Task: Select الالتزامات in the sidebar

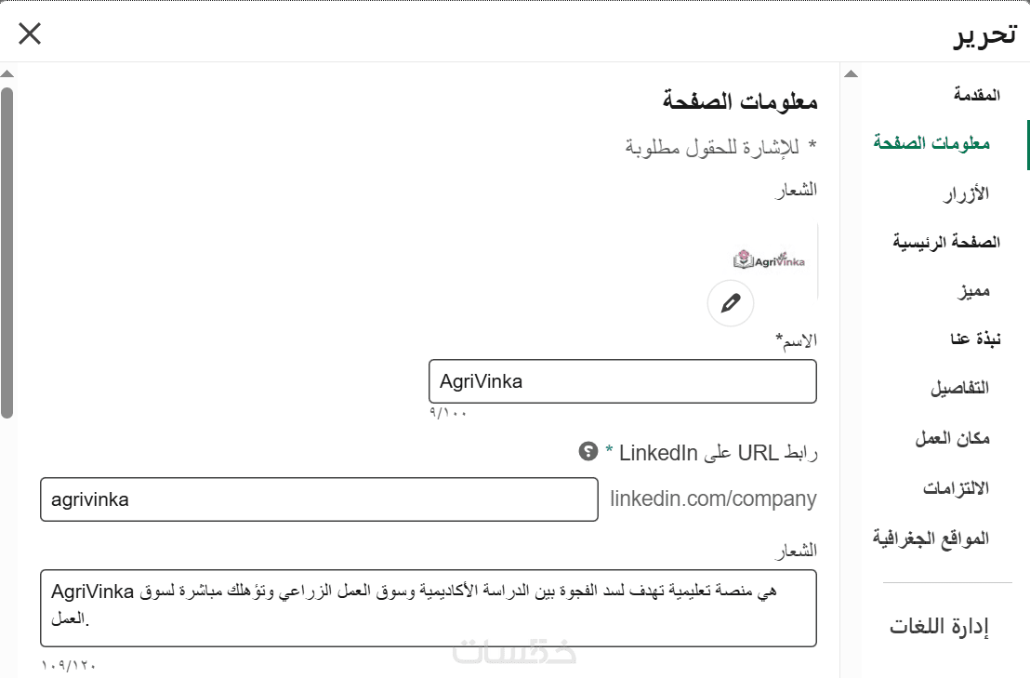Action: click(956, 488)
